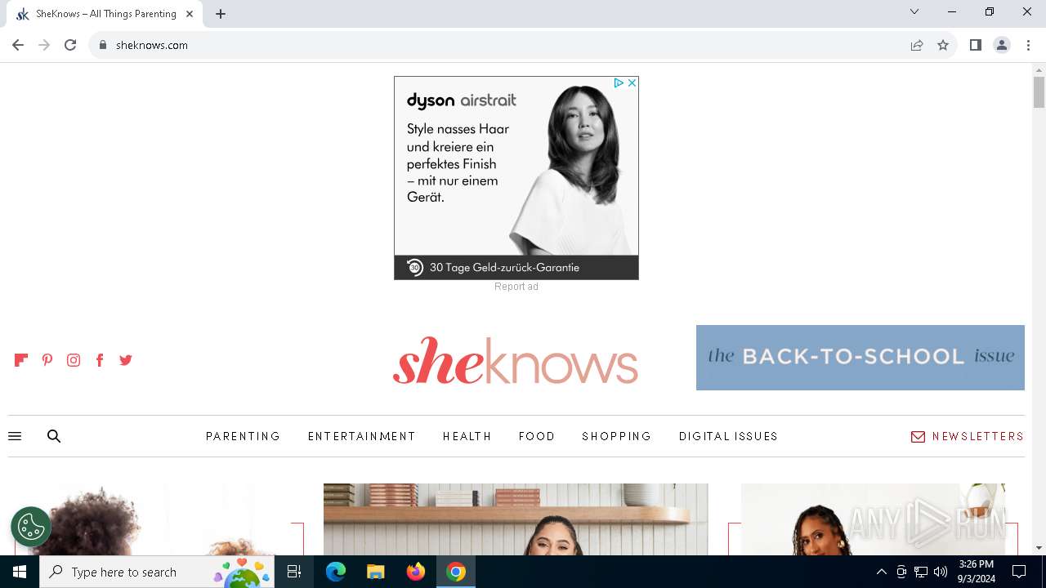Open the Newsletters signup link
The width and height of the screenshot is (1046, 588).
click(x=968, y=436)
